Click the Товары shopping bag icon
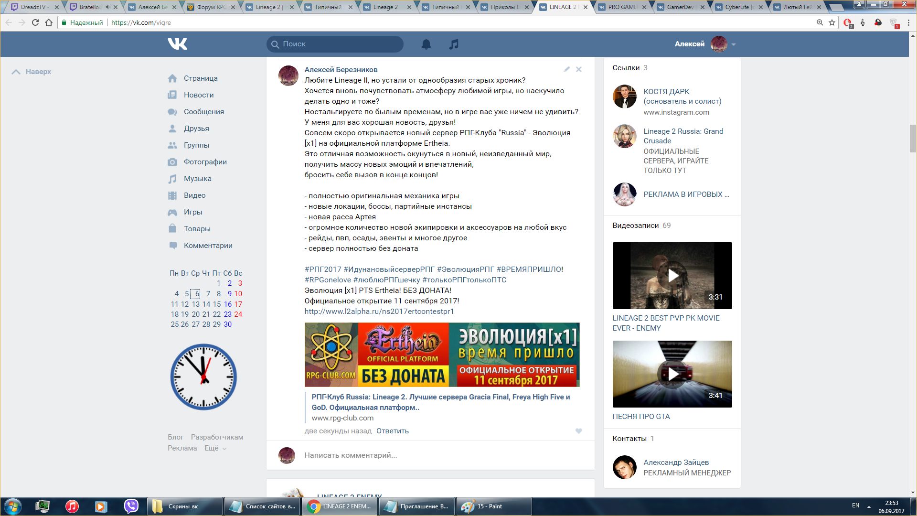 [x=172, y=228]
